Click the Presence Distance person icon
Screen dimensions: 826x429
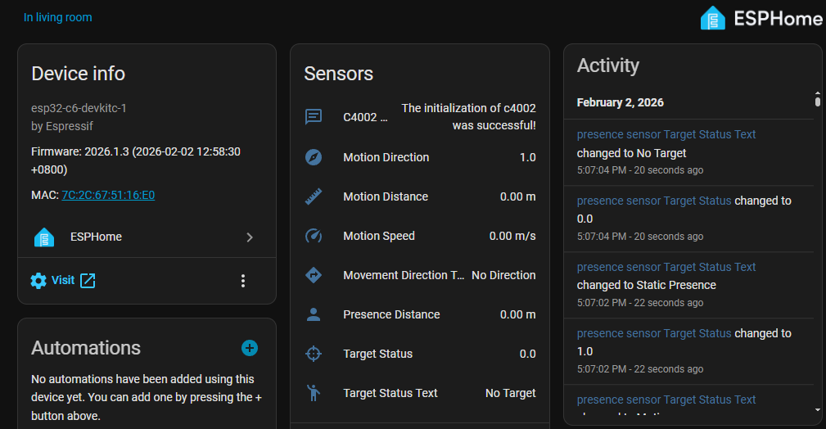click(x=314, y=314)
